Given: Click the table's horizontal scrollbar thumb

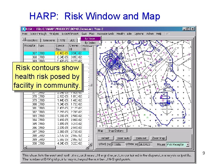Looking at the screenshot, I should click(41, 147).
